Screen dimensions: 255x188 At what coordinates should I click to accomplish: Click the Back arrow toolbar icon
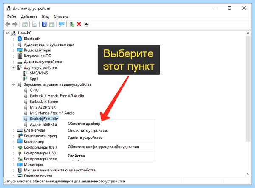click(8, 24)
